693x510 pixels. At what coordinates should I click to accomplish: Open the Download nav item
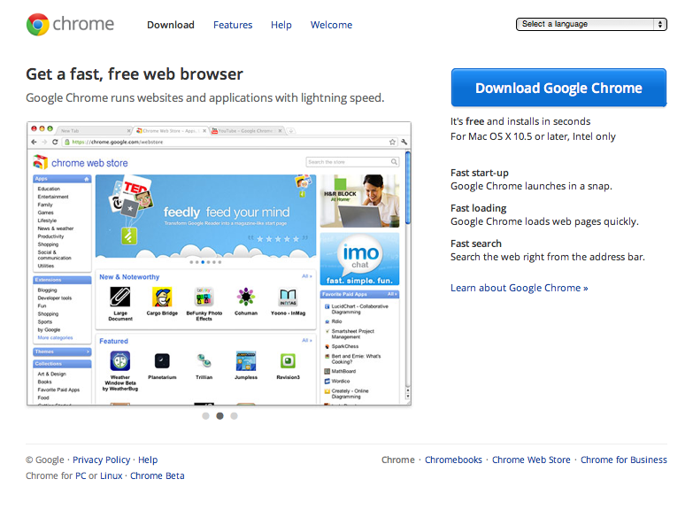171,25
